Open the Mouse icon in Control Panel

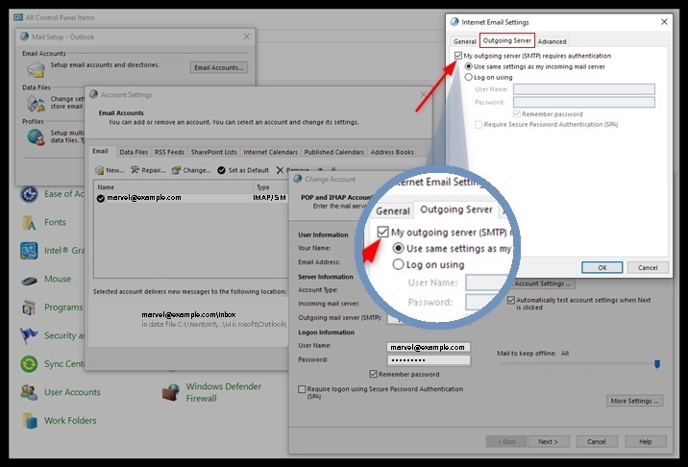coord(29,280)
